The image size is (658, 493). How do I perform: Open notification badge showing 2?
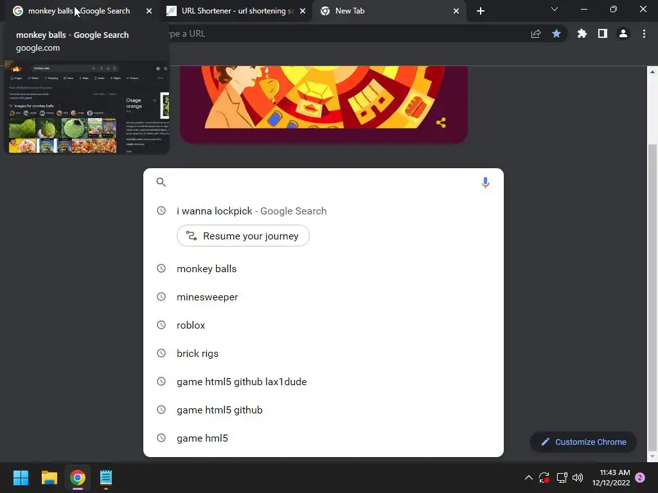tap(640, 478)
